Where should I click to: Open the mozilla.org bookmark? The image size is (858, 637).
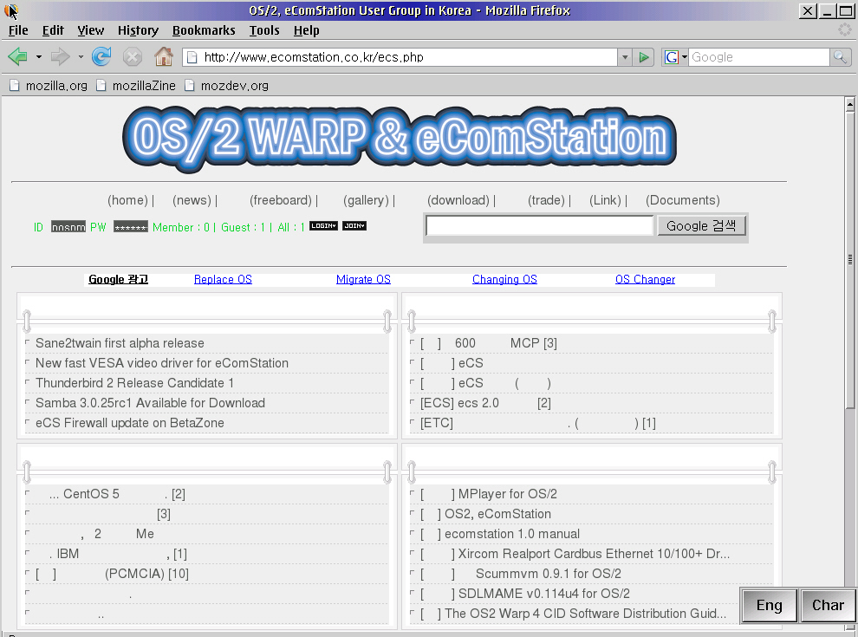click(x=49, y=86)
